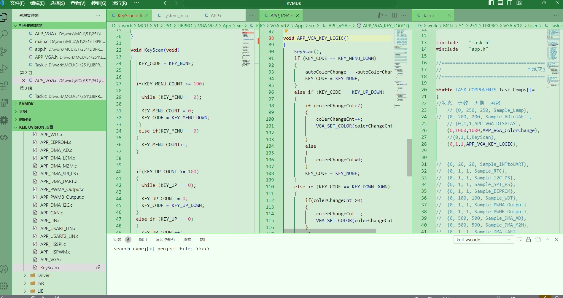Open Run and Debug view
The height and width of the screenshot is (298, 563).
(x=4, y=69)
